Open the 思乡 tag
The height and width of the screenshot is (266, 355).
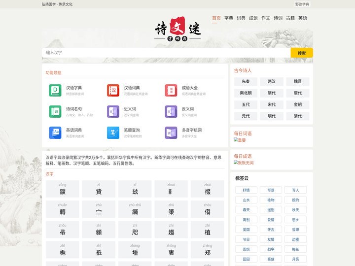pyautogui.click(x=295, y=220)
